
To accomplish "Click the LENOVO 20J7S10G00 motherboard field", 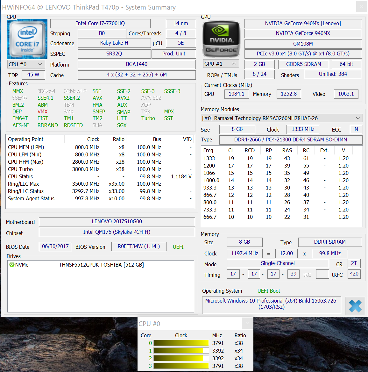I will pos(117,222).
